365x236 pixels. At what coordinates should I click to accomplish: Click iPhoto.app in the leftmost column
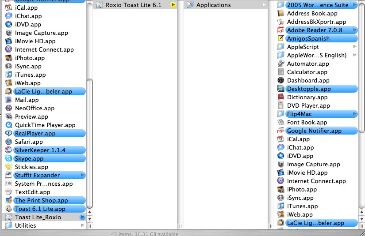click(30, 58)
